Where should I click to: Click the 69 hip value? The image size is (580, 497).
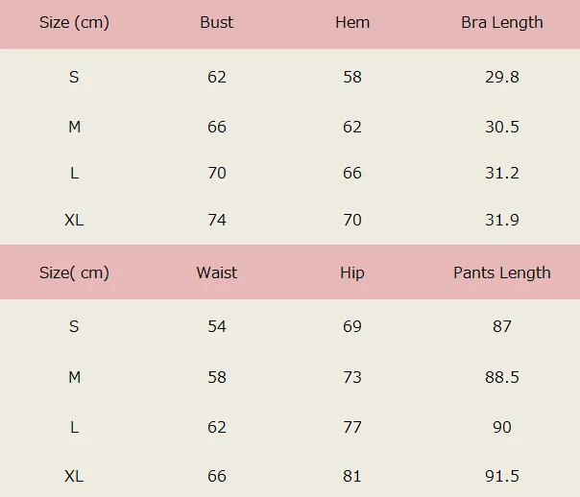352,326
